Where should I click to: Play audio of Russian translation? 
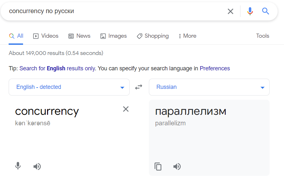(x=177, y=166)
